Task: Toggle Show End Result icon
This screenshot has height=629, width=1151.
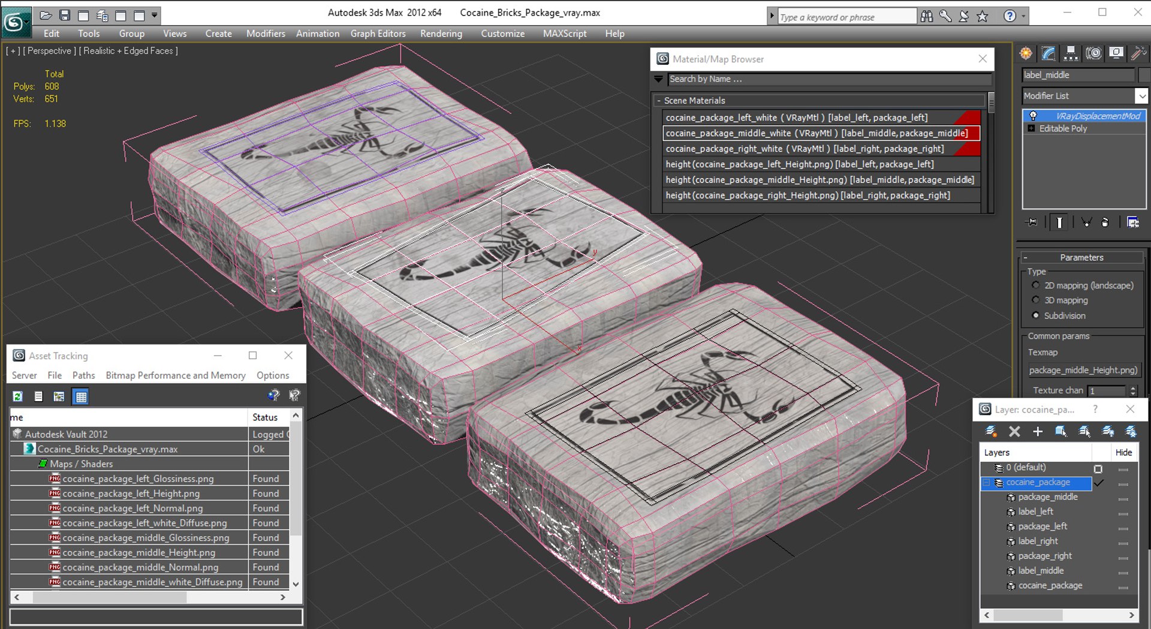Action: click(1059, 222)
